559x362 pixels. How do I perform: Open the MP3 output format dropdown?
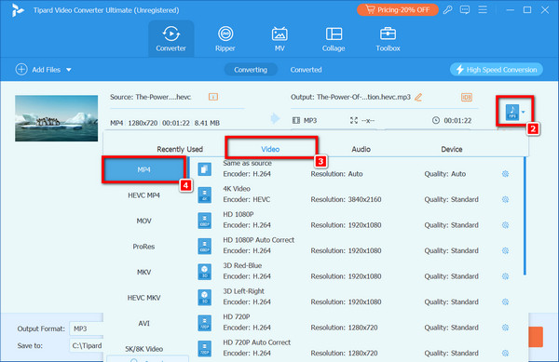(515, 112)
